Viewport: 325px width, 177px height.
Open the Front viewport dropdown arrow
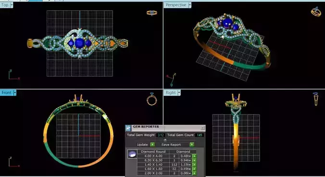pos(15,93)
